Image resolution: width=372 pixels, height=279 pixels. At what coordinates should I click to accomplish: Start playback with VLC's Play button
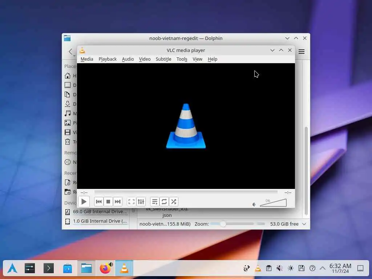tap(84, 202)
